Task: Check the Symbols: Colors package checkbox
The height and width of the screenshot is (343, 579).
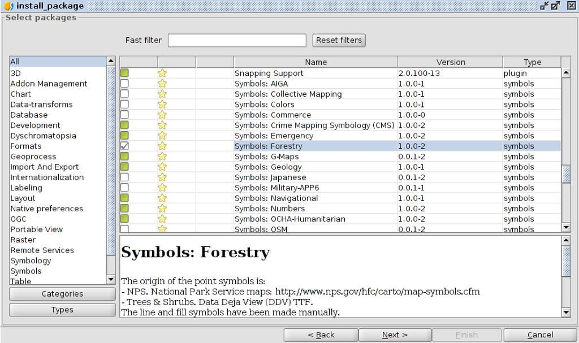Action: 124,105
